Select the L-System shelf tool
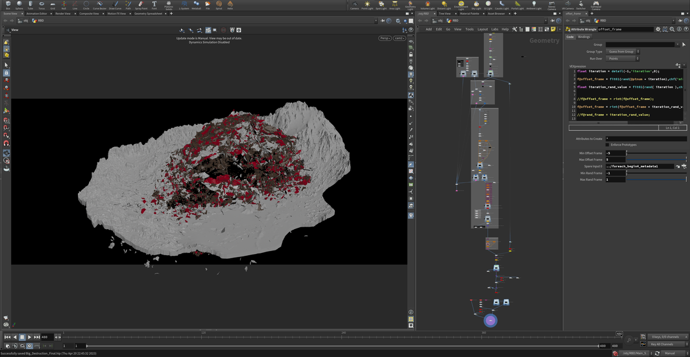Image resolution: width=690 pixels, height=357 pixels. pyautogui.click(x=184, y=5)
